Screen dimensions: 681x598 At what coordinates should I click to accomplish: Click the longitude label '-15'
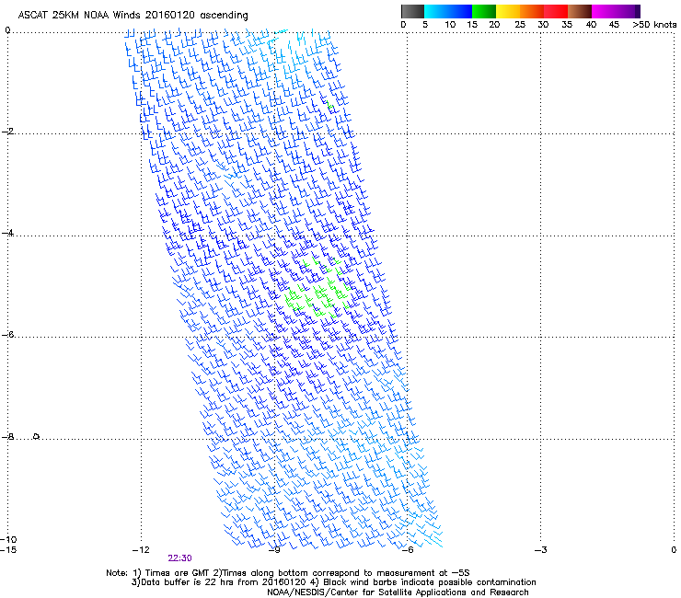8,550
